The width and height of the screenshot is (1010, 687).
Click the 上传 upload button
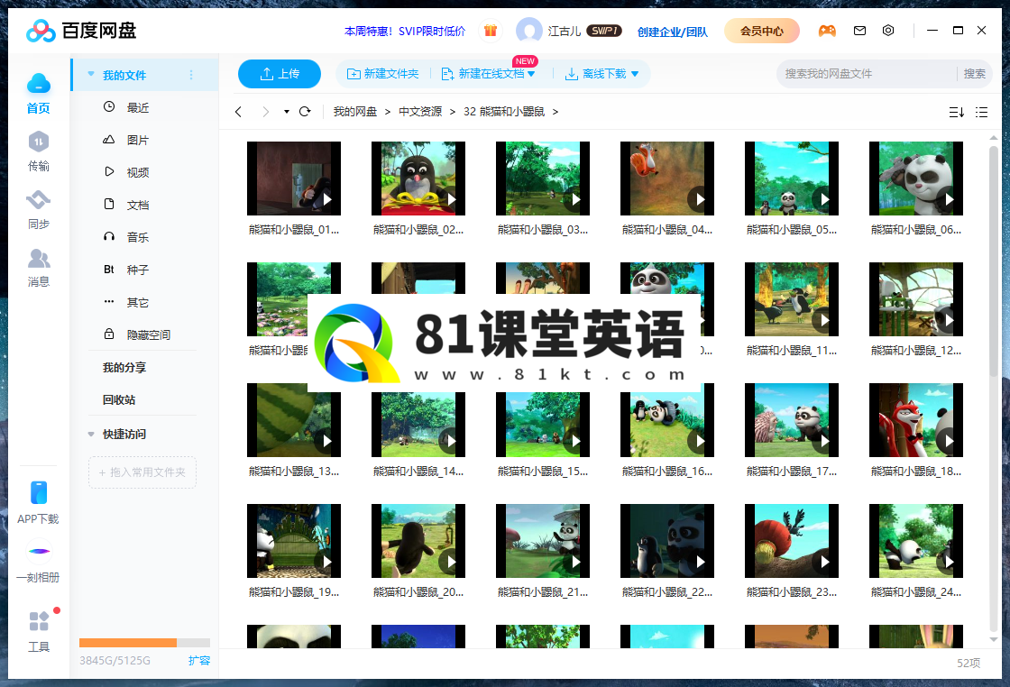pyautogui.click(x=280, y=74)
